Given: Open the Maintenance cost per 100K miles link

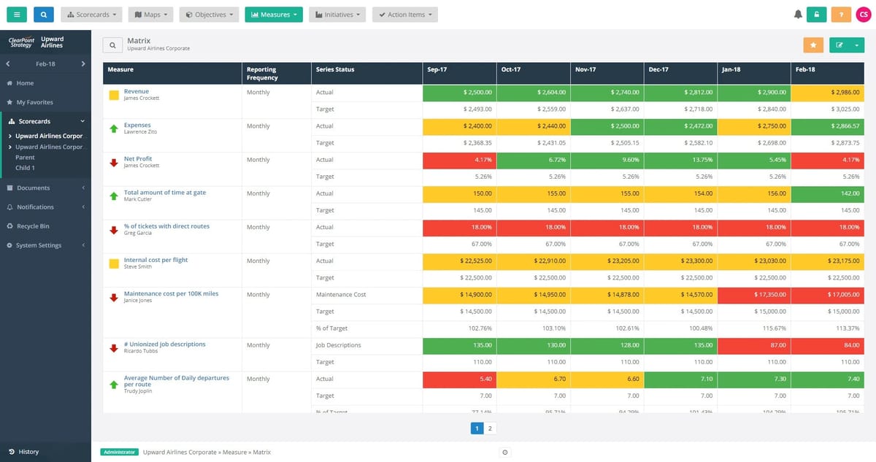Looking at the screenshot, I should tap(171, 293).
